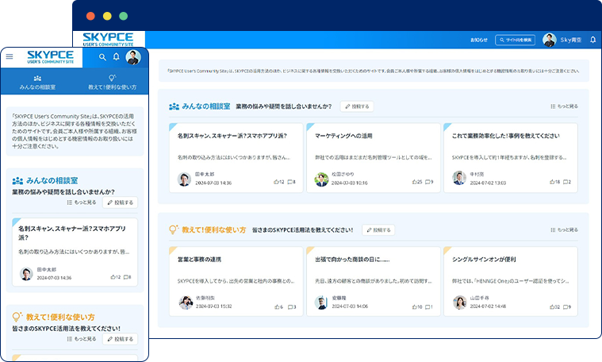Open comments on これで業務効率化した card
The image size is (602, 362).
tap(567, 182)
